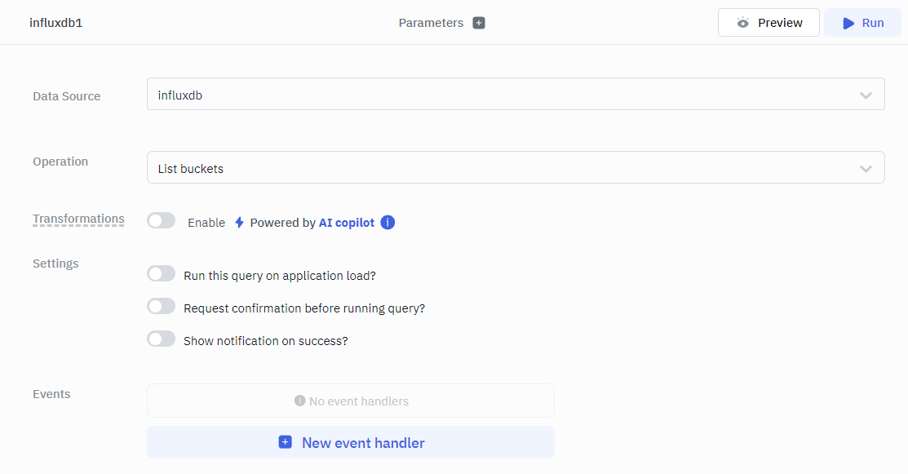
Task: Click the blue info icon near AI copilot
Action: 388,222
